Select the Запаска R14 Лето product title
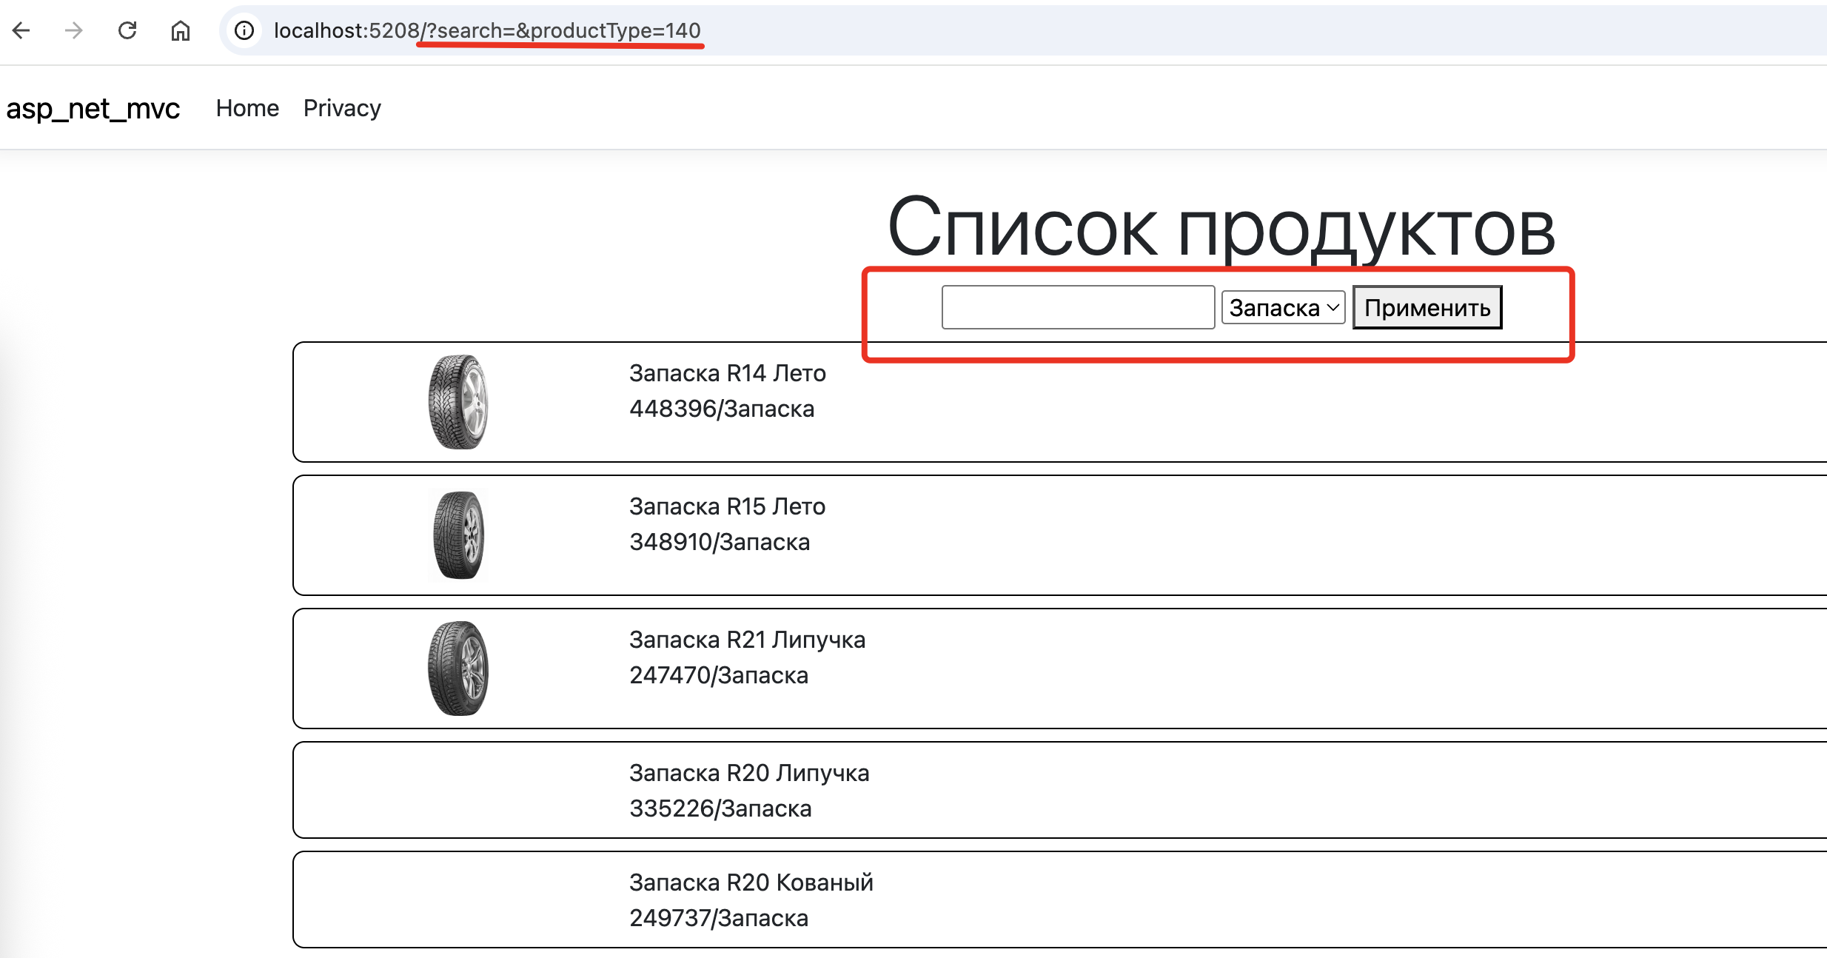 click(x=727, y=373)
